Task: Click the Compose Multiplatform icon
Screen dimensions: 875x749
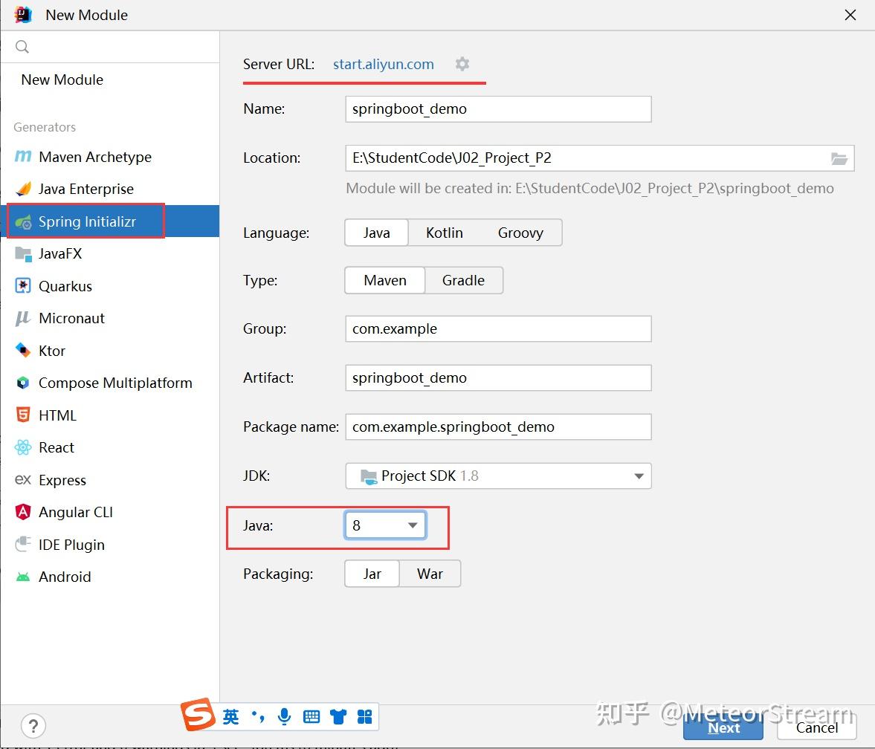Action: (x=23, y=383)
